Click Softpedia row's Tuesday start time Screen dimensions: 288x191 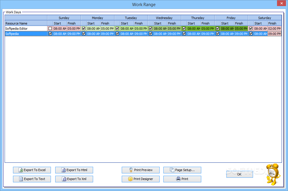(x=127, y=34)
